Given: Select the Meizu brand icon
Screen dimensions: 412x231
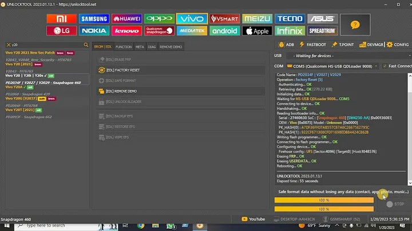Looking at the screenshot, I should point(257,19).
